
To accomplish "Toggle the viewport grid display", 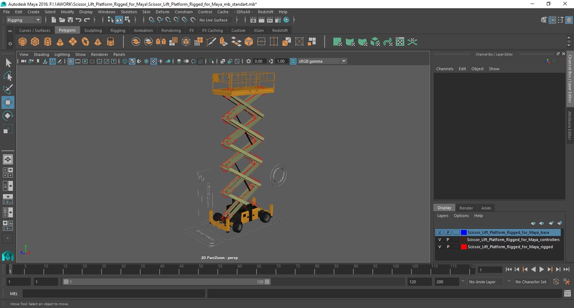I will tap(71, 61).
